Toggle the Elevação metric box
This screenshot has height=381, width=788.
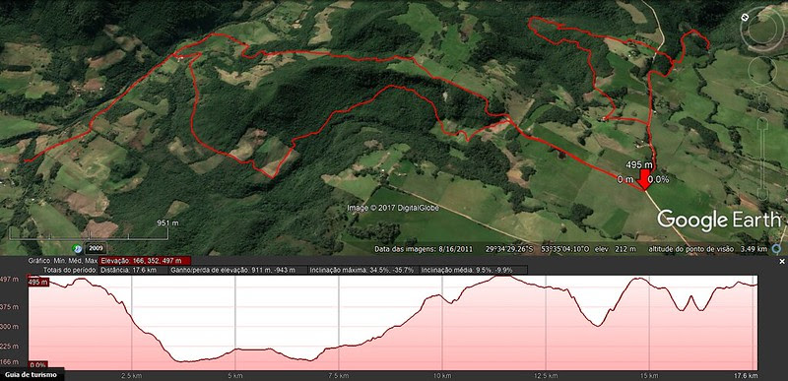145,261
